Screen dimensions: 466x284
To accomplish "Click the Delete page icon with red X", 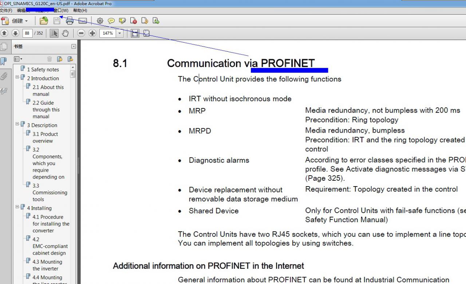I will click(134, 21).
